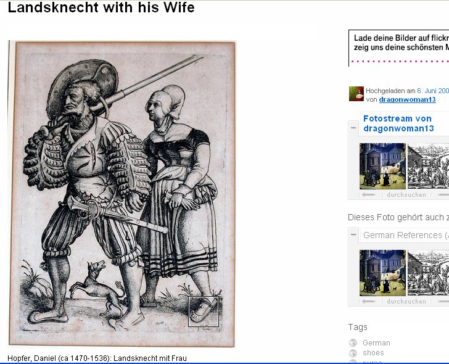Open the 6. Juni upload date link
The height and width of the screenshot is (364, 449).
(x=433, y=91)
